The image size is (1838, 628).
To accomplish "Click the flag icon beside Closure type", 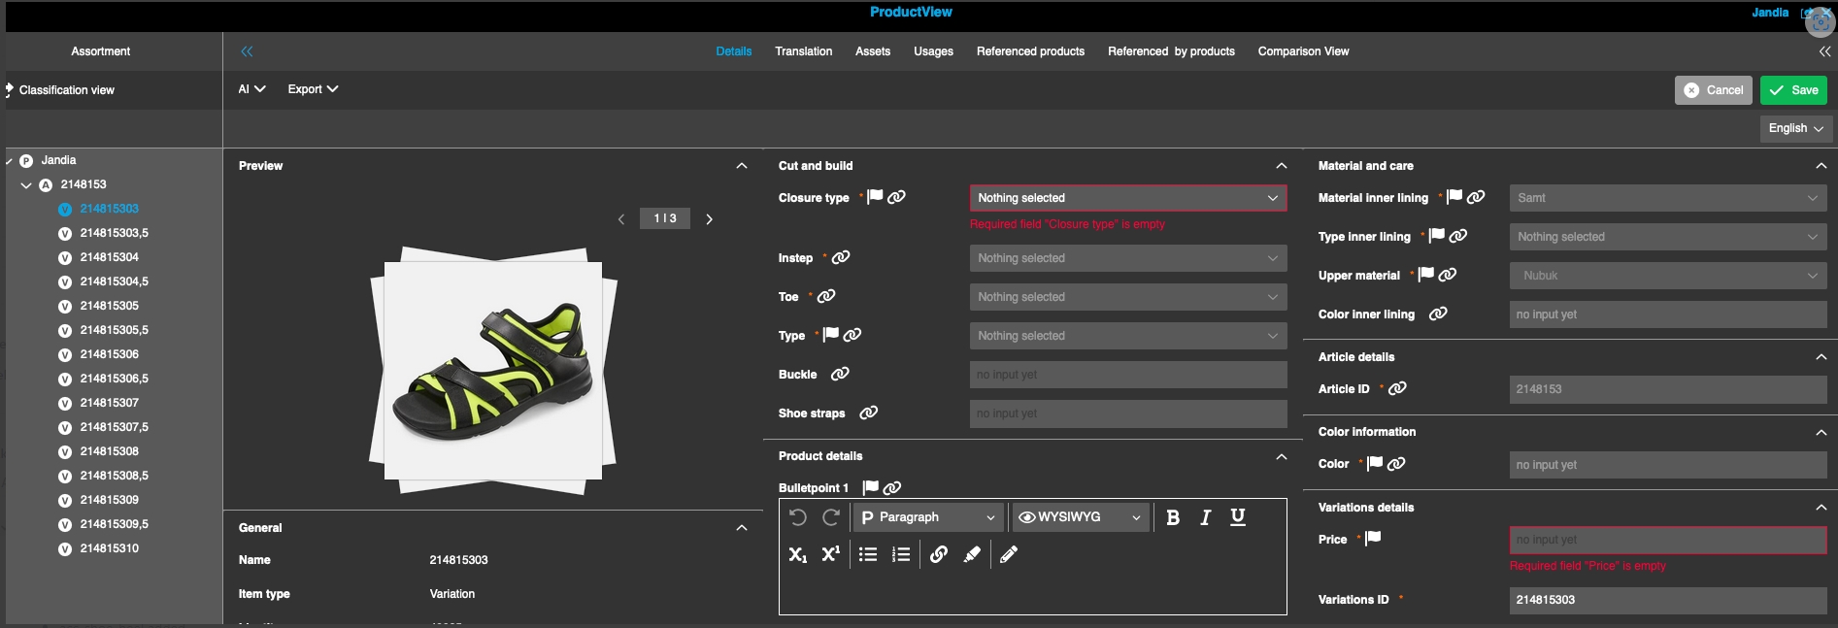I will tap(875, 197).
